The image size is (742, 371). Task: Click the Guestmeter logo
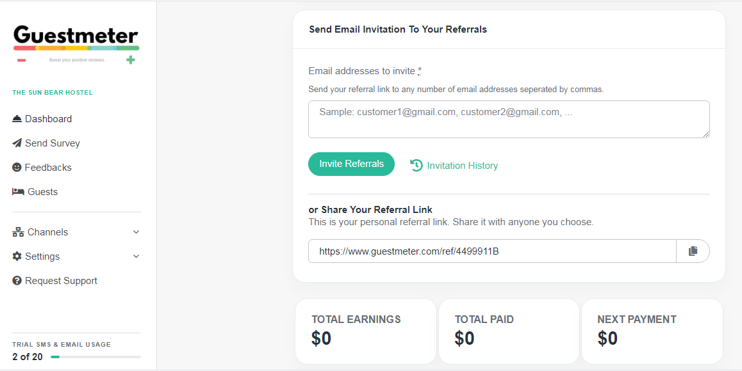[x=76, y=45]
